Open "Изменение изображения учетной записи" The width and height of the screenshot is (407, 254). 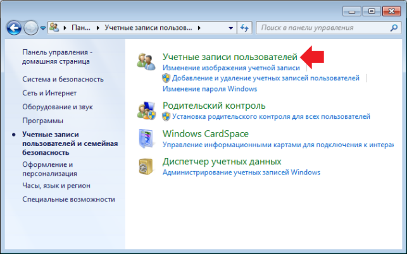click(x=231, y=68)
